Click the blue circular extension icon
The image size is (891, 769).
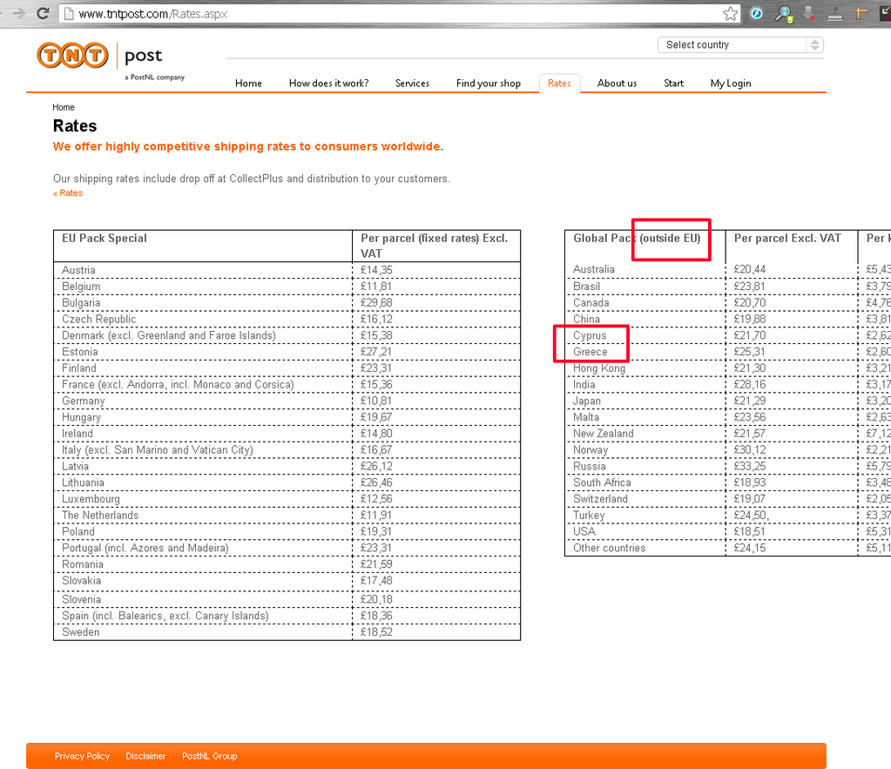point(757,14)
